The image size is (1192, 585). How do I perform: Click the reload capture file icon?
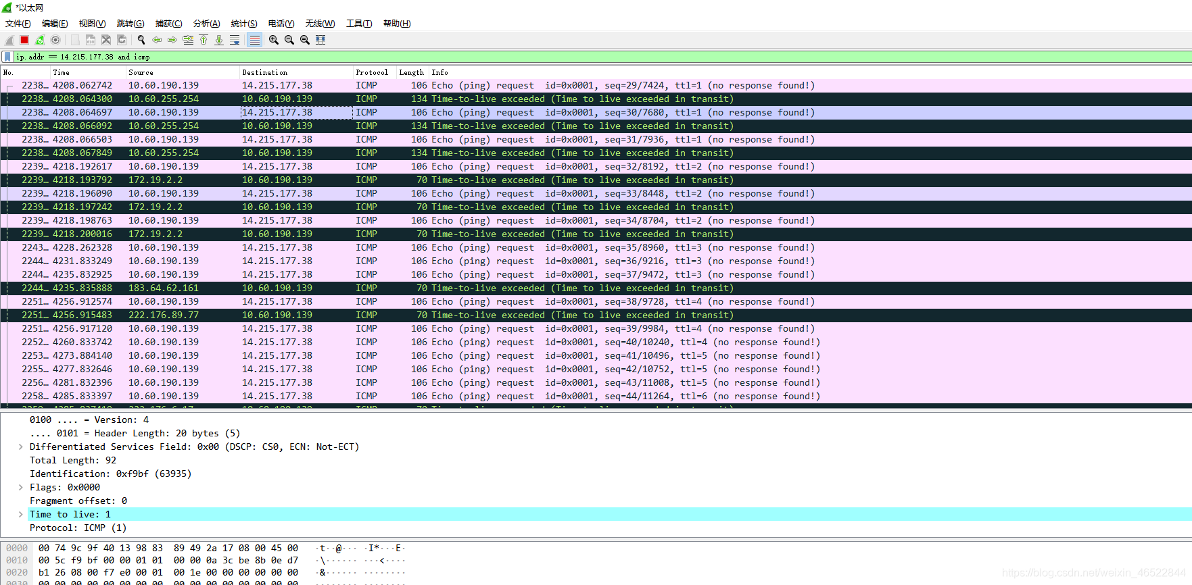click(x=122, y=40)
